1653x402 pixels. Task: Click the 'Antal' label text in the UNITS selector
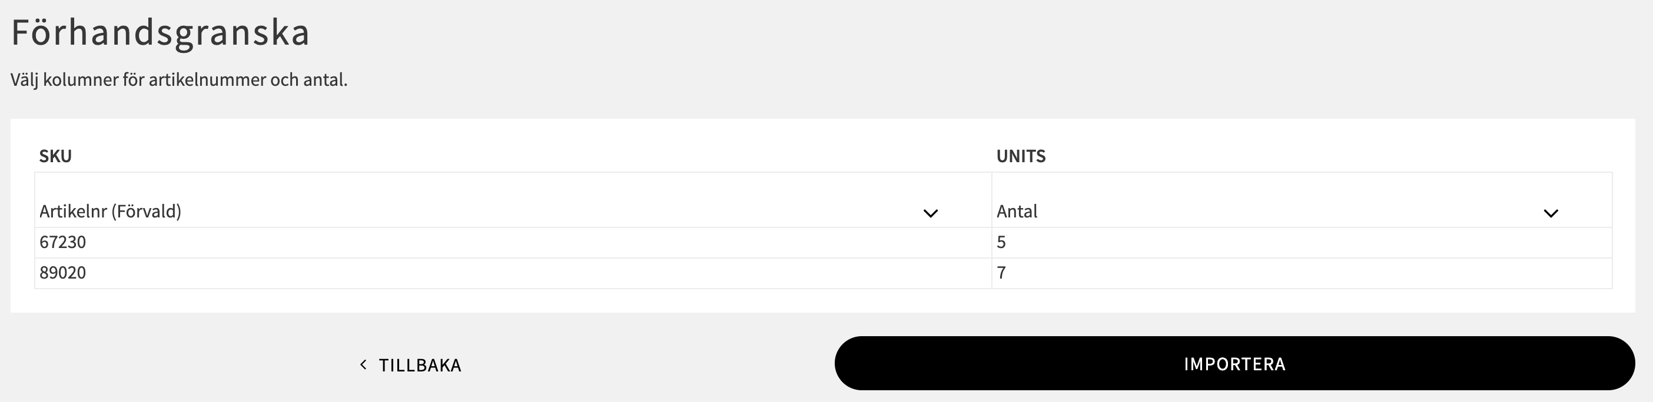click(x=1017, y=211)
